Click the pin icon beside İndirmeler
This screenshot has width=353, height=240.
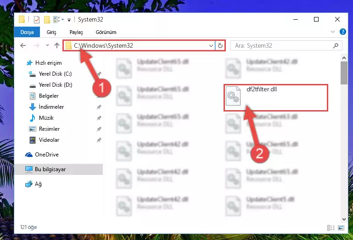coord(99,107)
